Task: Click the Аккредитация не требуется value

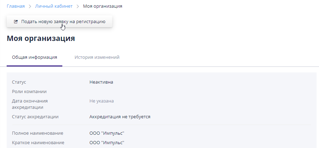Action: tap(120, 117)
